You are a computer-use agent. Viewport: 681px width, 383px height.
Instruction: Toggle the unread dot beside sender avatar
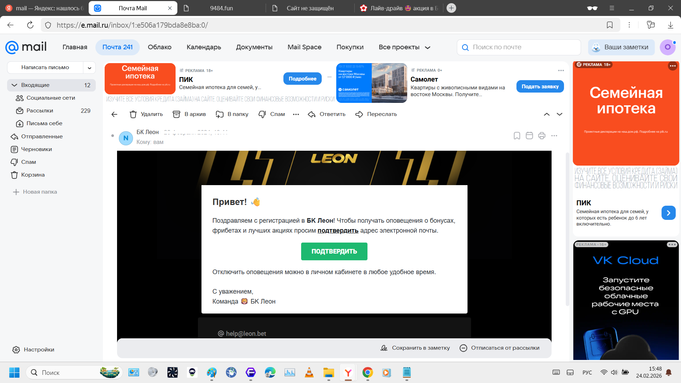point(112,135)
